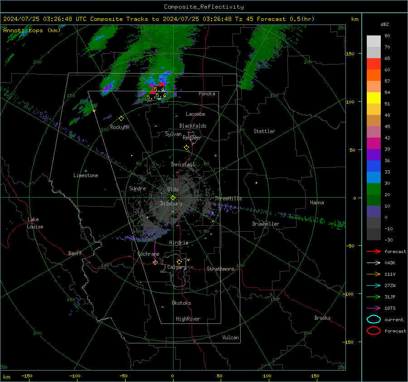
Task: Select the red 60-65 dBZ color swatch
Action: pyautogui.click(x=374, y=64)
